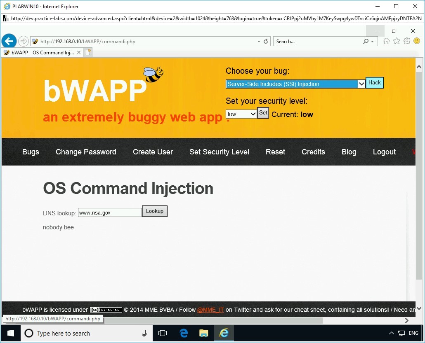425x343 pixels.
Task: Open the search provider dropdown arrow
Action: tap(373, 41)
